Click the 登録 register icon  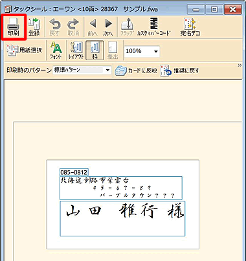(34, 27)
